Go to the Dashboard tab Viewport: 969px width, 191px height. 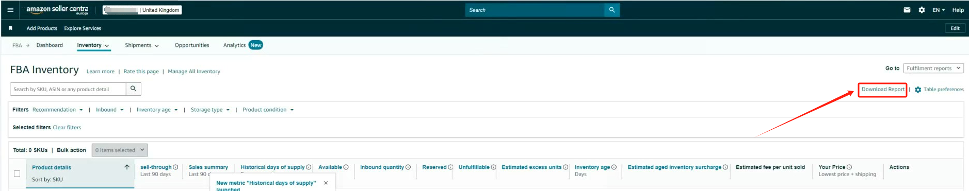tap(50, 45)
